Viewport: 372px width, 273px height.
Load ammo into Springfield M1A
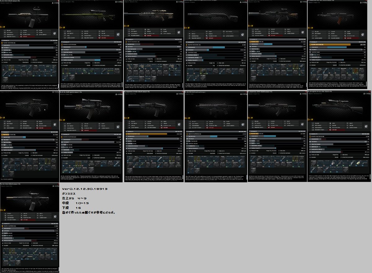[x=337, y=123]
